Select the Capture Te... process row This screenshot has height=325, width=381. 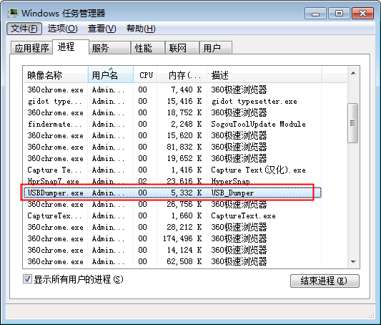tap(172, 170)
